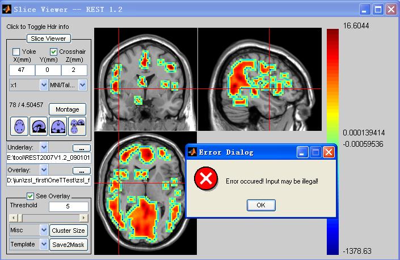Click the color bar scale

coord(332,87)
